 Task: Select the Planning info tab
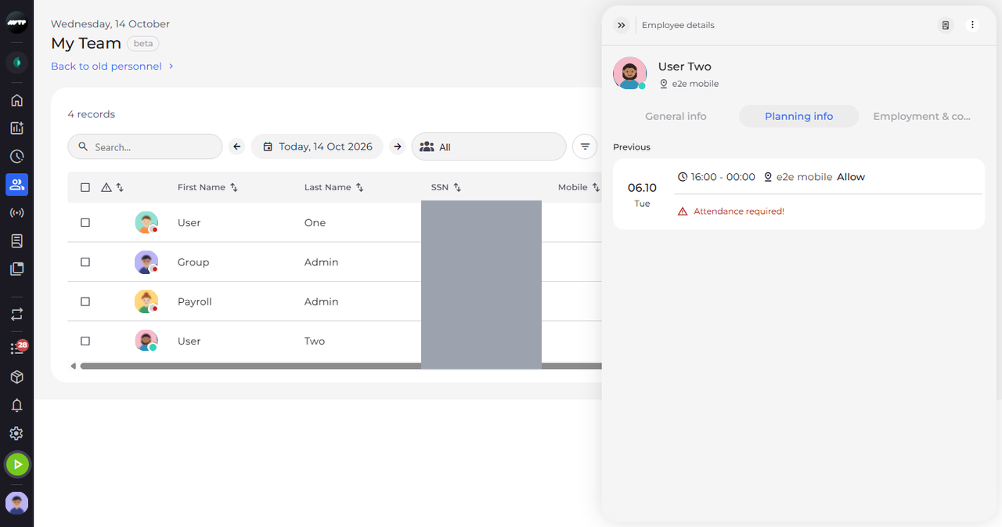coord(798,116)
